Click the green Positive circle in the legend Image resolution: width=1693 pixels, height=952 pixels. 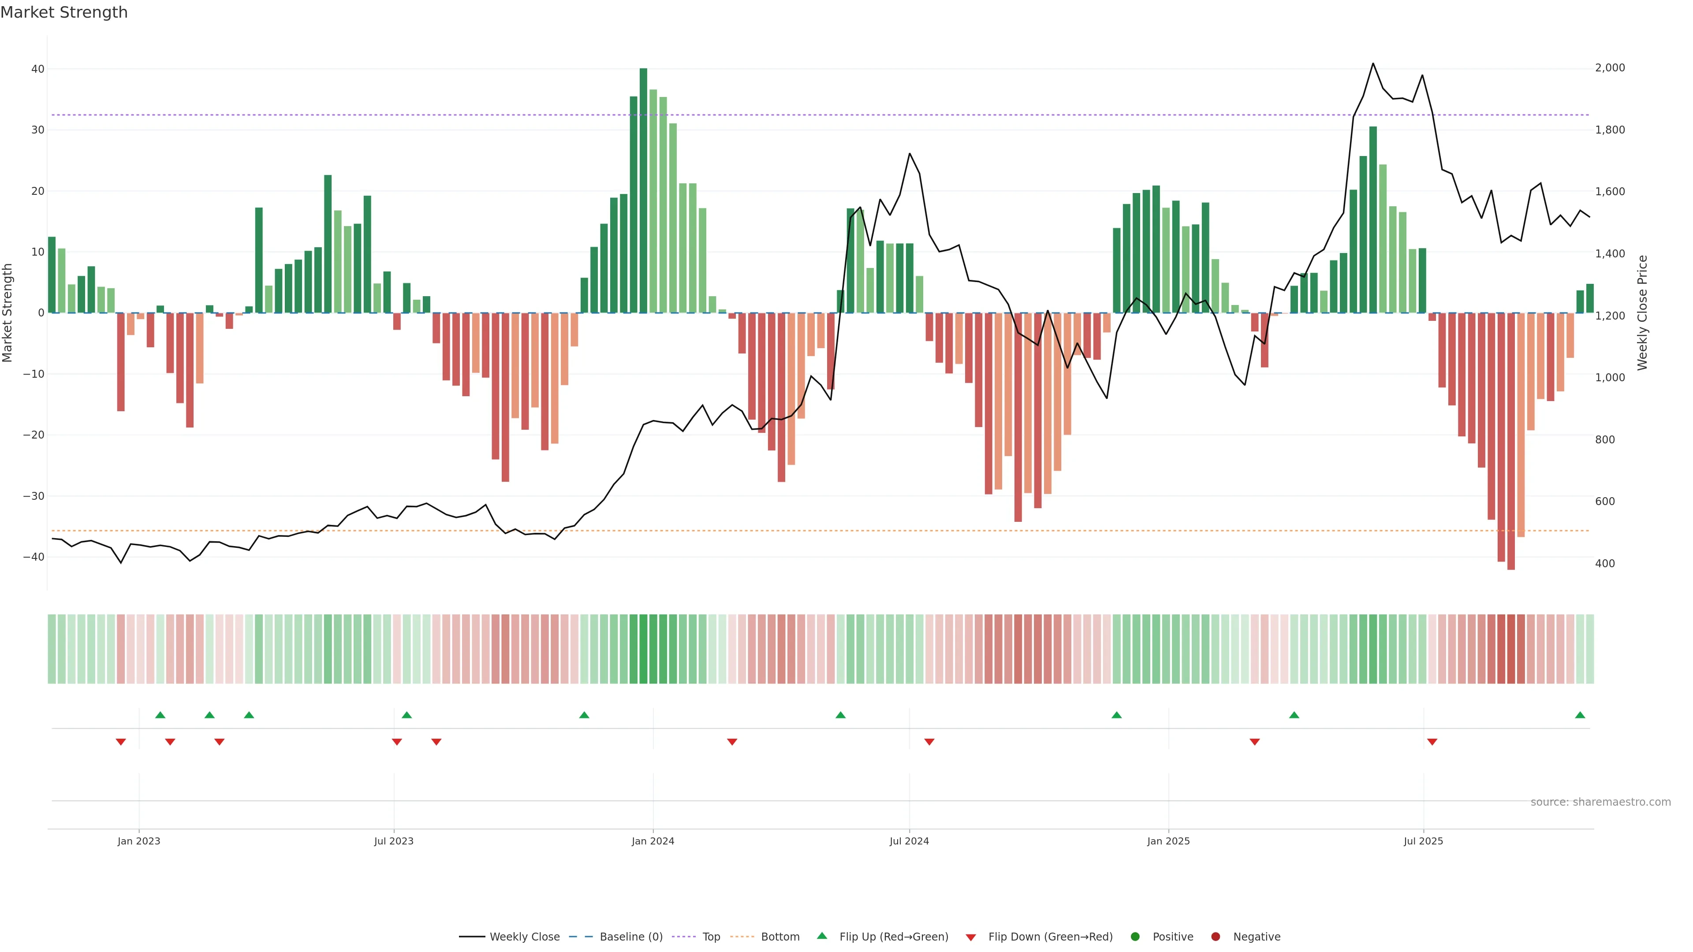tap(1135, 937)
